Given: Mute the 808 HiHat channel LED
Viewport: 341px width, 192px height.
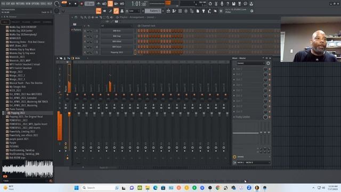Looking at the screenshot, I should click(x=85, y=42).
